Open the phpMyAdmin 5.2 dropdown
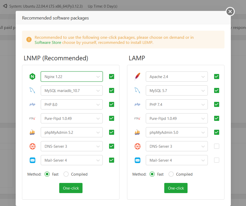246x206 pixels. [x=72, y=132]
